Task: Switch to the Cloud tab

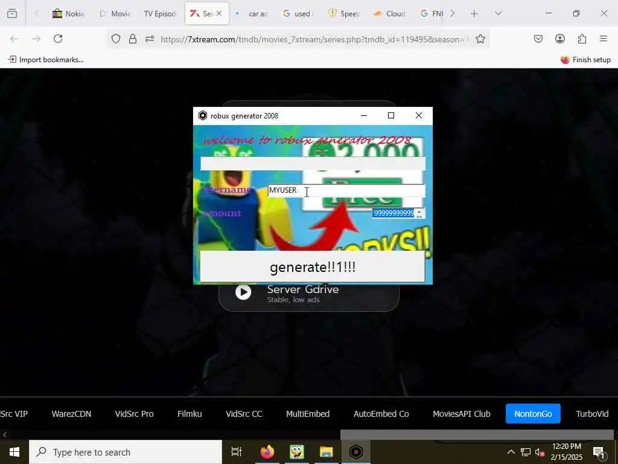Action: click(390, 14)
